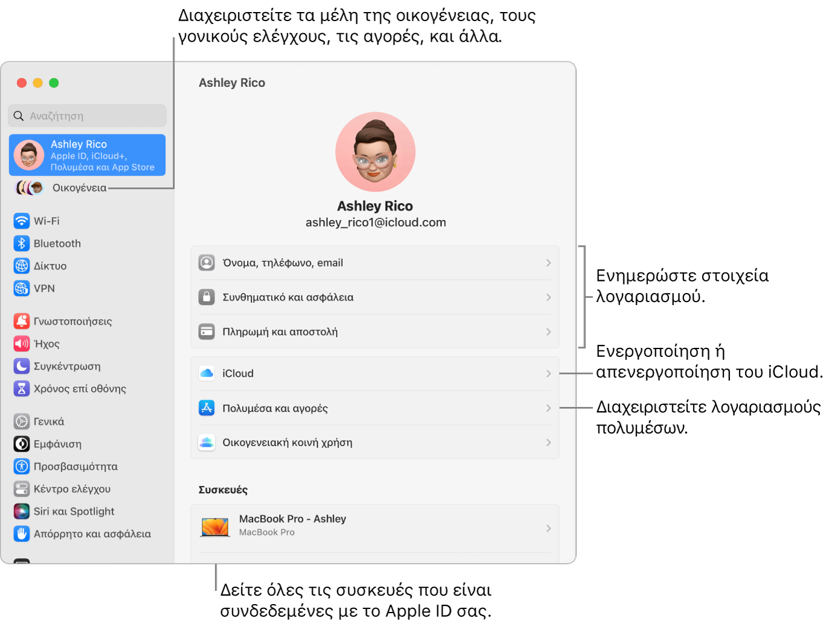
Task: Click the Αναζήτηση search field
Action: point(87,116)
